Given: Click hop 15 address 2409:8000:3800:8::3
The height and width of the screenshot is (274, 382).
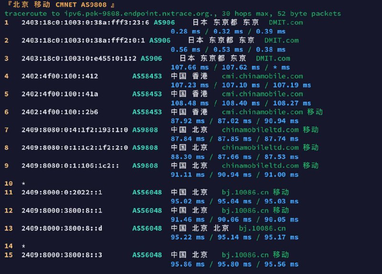Looking at the screenshot, I should [x=62, y=255].
